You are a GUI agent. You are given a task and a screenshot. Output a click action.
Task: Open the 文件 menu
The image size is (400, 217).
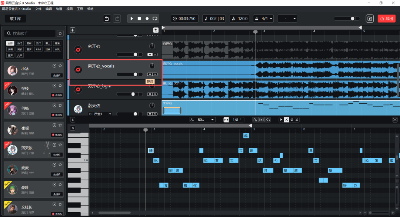coord(38,9)
